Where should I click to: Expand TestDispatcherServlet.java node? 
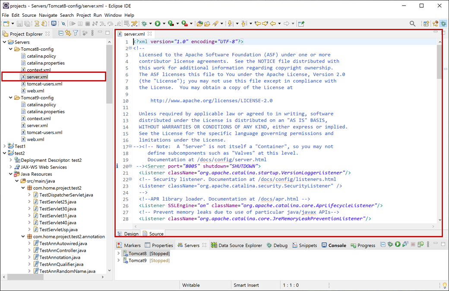pyautogui.click(x=29, y=195)
